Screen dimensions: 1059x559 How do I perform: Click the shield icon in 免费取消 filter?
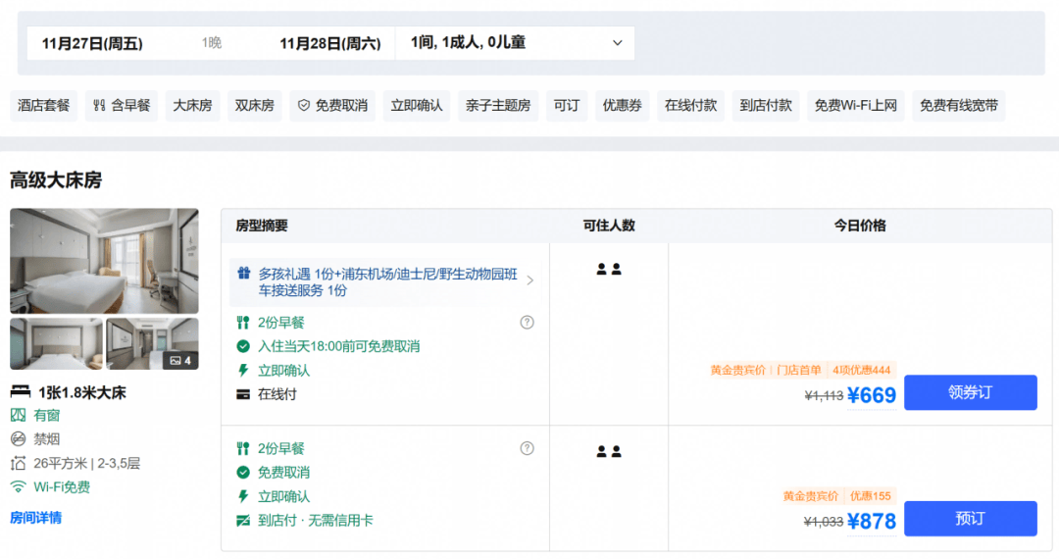click(x=304, y=105)
